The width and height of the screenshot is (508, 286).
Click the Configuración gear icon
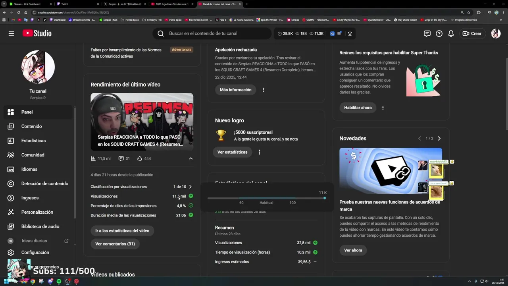tap(11, 253)
